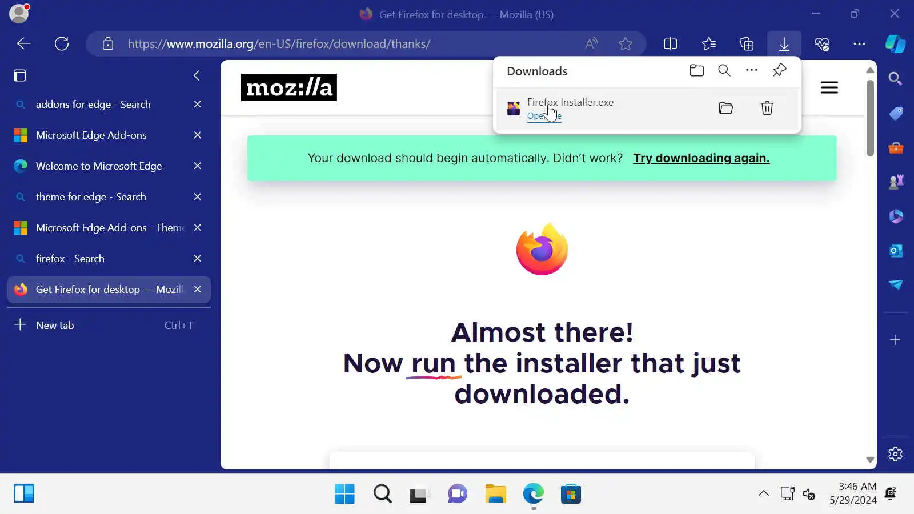Screen dimensions: 914x514
Task: Click the Read aloud icon in address bar
Action: tap(592, 44)
